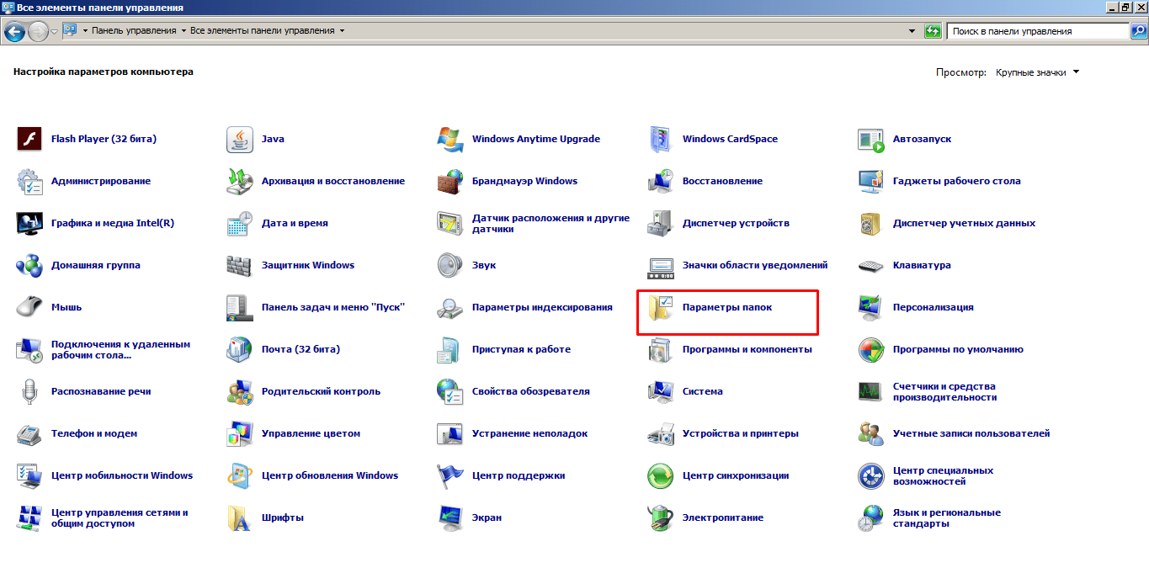This screenshot has height=573, width=1149.
Task: Open the Flash Player (32 бита) icon
Action: click(x=29, y=139)
